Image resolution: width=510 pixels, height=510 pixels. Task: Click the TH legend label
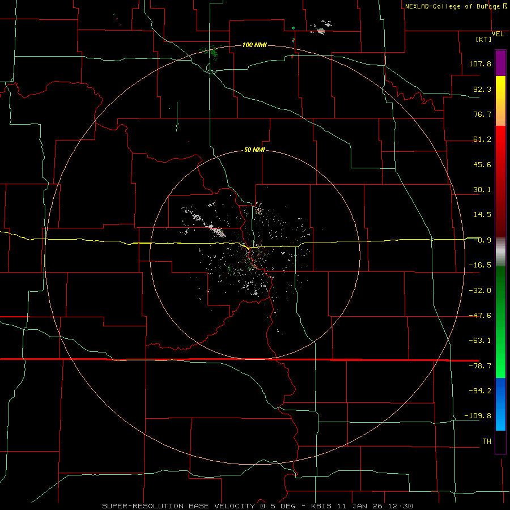[487, 441]
